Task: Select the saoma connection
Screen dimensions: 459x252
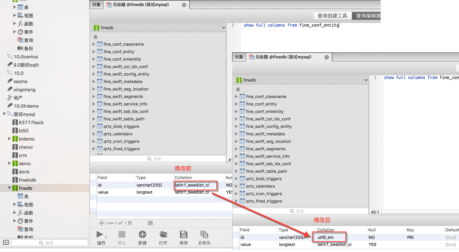Action: [x=20, y=82]
